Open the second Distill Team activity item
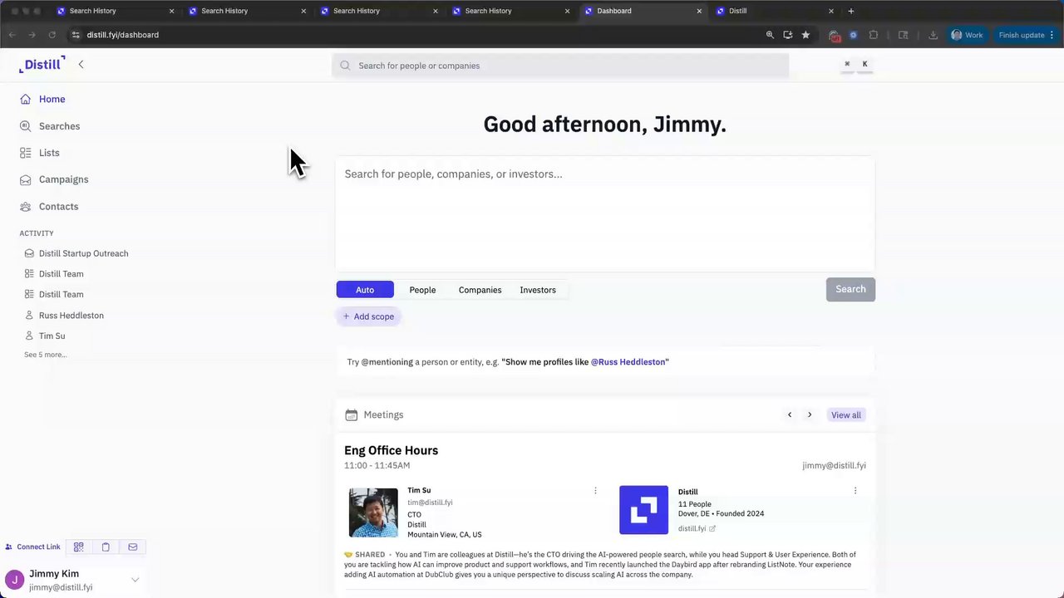 61,294
